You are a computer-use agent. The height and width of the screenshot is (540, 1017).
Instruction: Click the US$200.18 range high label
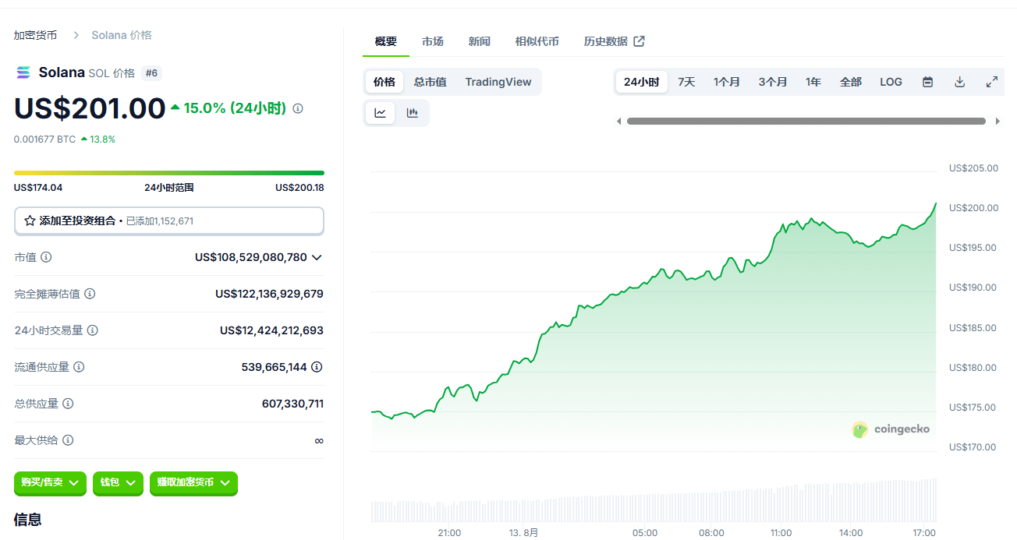pyautogui.click(x=299, y=188)
